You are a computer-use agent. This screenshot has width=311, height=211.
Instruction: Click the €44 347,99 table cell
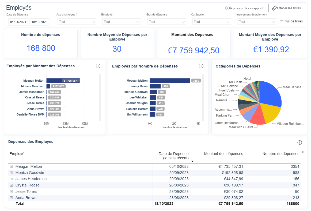(x=233, y=179)
